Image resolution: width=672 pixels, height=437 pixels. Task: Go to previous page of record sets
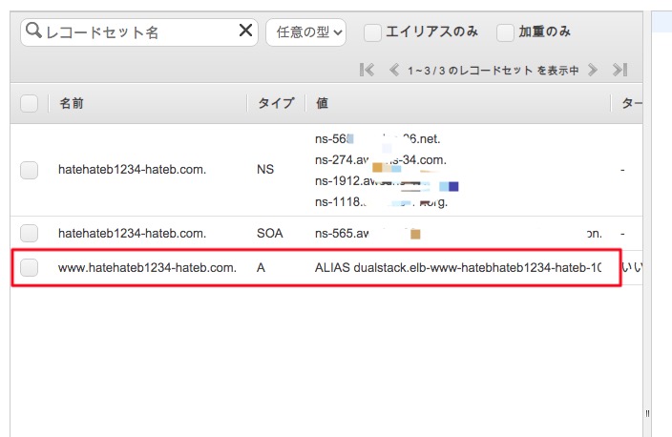point(394,70)
